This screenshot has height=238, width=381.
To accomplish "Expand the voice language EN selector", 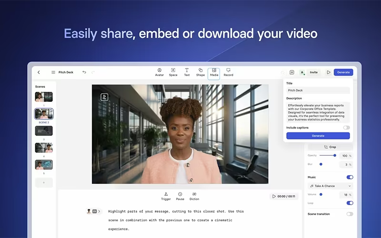I will tap(93, 211).
